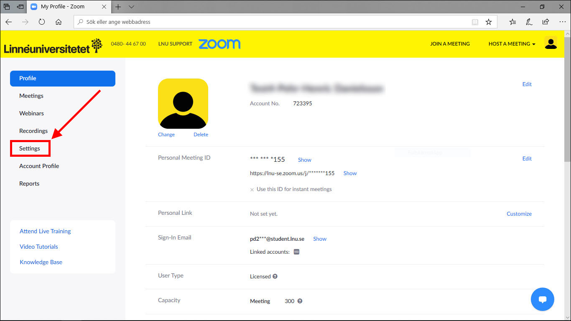Open Webinars in sidebar
The height and width of the screenshot is (321, 571).
click(x=31, y=113)
